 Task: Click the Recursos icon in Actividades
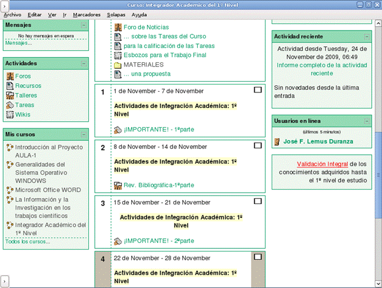[10, 86]
